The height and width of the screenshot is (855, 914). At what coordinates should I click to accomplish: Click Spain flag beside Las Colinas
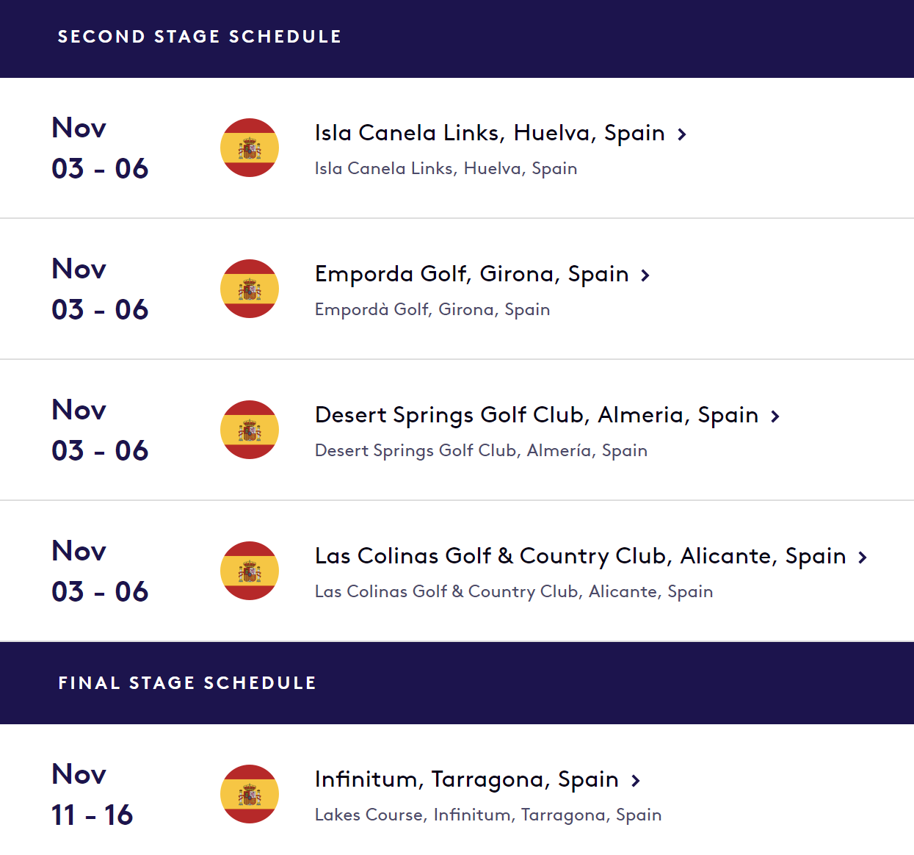point(250,571)
